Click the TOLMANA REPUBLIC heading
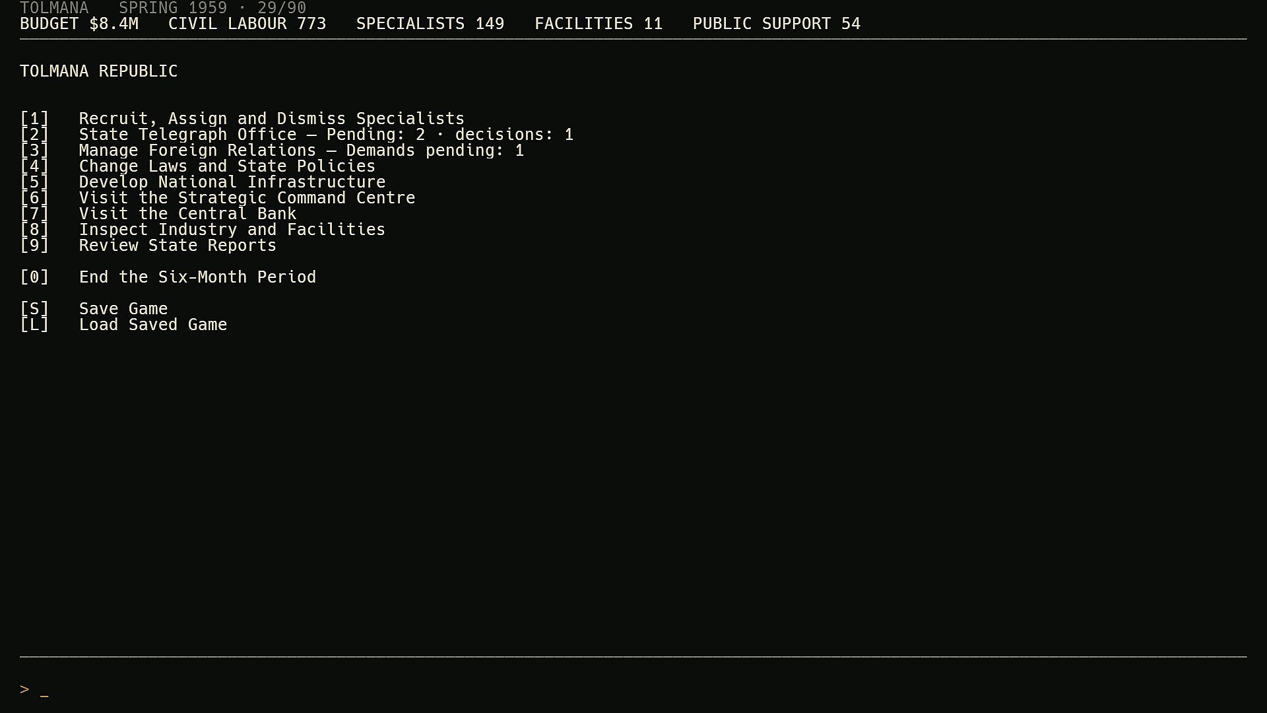The width and height of the screenshot is (1267, 713). point(99,71)
